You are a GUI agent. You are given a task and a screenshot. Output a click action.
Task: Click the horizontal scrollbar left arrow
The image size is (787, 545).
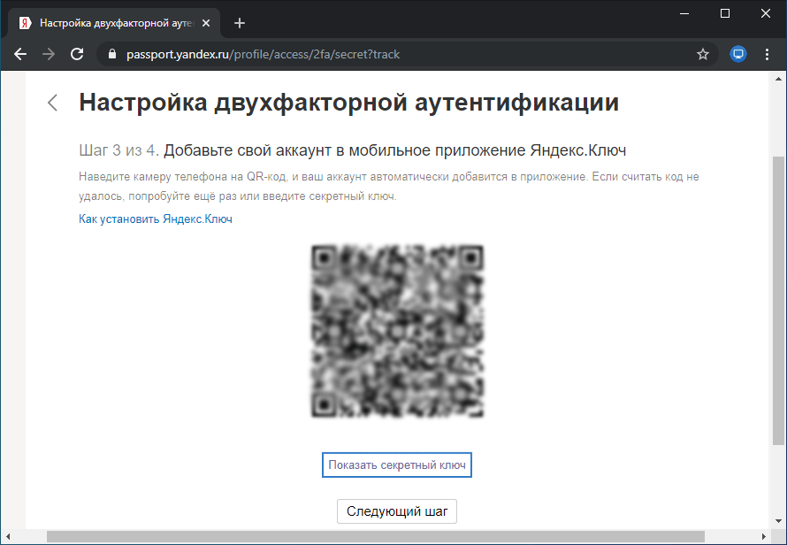pyautogui.click(x=8, y=537)
